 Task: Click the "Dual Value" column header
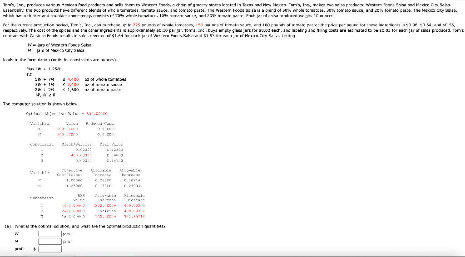(112, 145)
